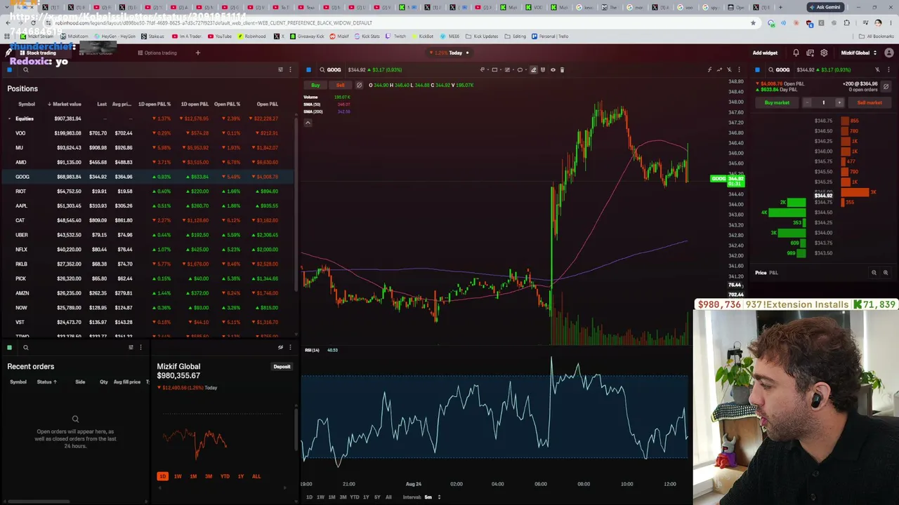Screen dimensions: 899x505
Task: Click the chart widget X link icon
Action: (729, 69)
